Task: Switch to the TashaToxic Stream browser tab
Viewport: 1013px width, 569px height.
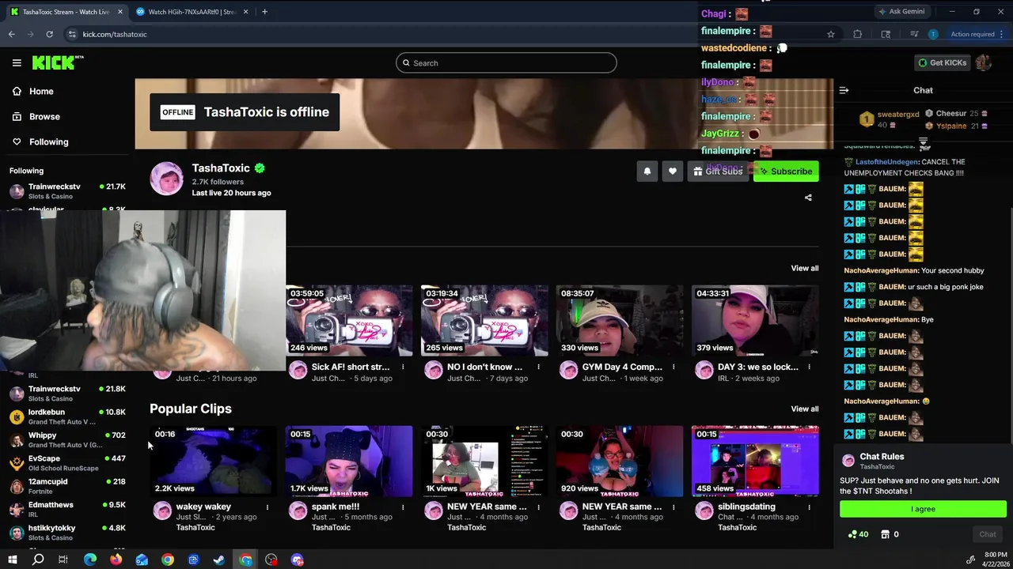Action: coord(65,12)
